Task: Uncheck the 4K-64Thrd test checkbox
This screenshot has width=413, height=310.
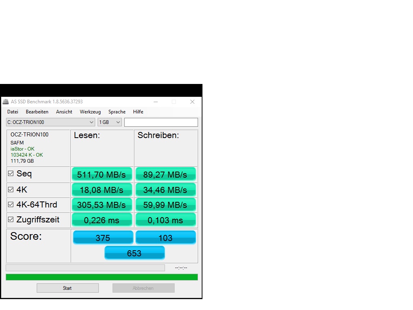Action: (11, 205)
